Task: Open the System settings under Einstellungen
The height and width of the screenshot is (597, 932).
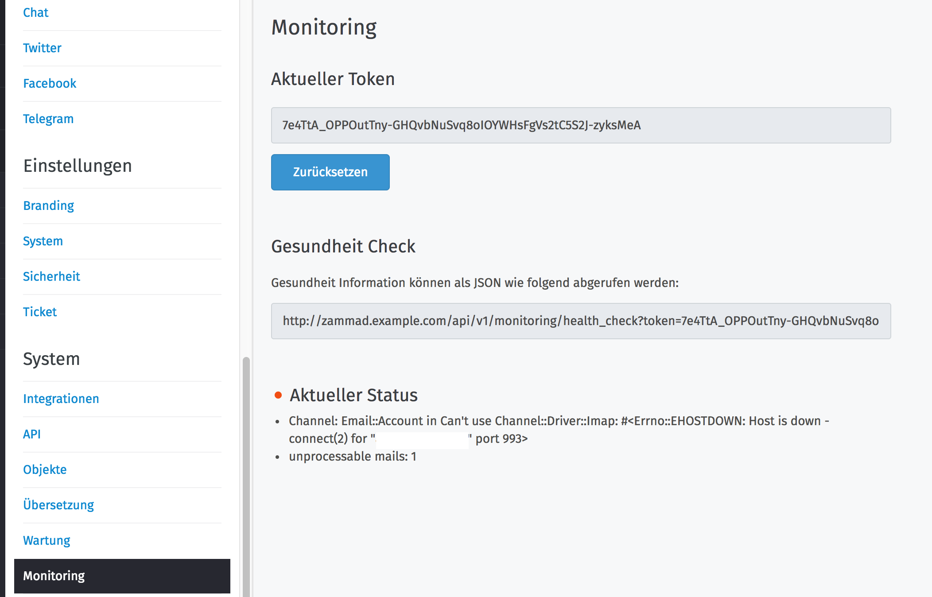Action: [x=43, y=241]
